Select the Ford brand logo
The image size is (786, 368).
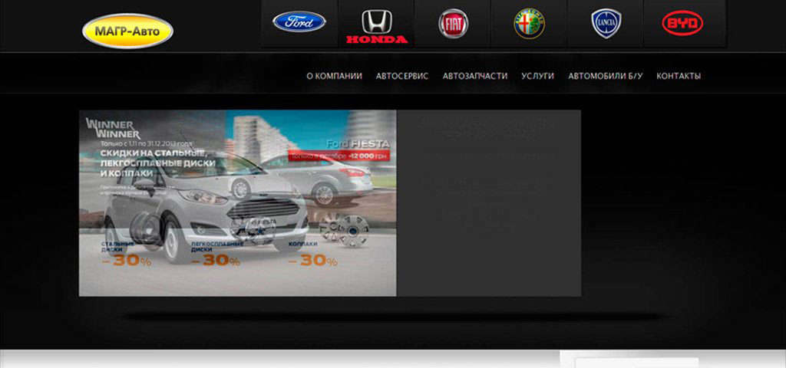299,22
